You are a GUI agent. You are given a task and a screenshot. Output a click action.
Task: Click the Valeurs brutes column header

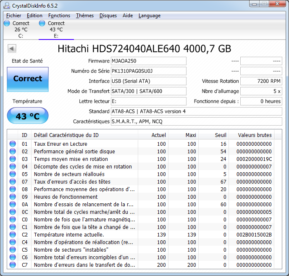[x=251, y=135]
